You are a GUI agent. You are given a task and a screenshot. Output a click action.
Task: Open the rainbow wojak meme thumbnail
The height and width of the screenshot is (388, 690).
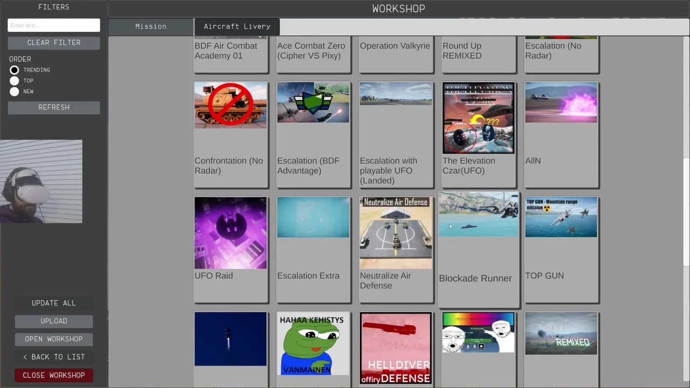tap(479, 332)
